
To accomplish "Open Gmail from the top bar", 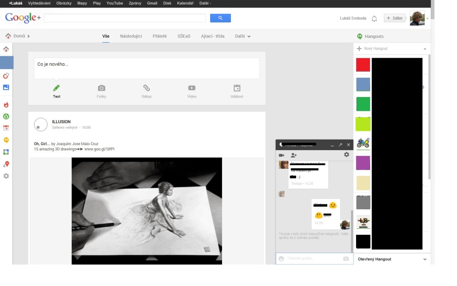I will 152,3.
